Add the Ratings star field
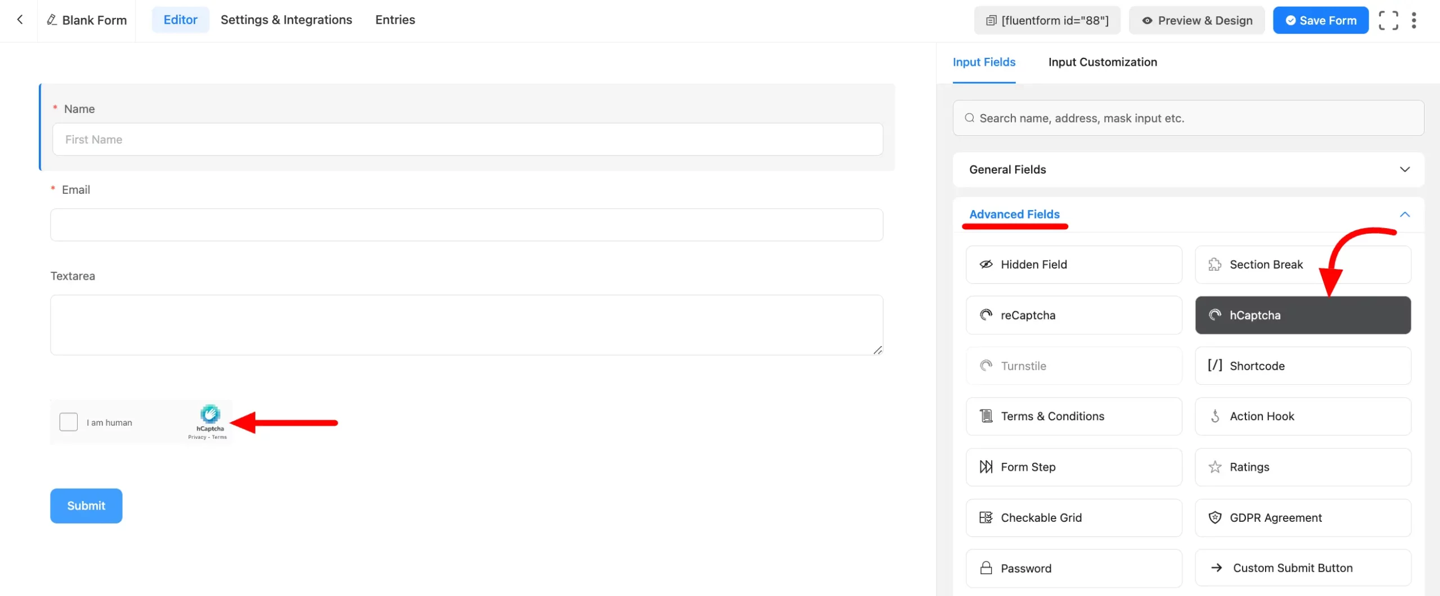Screen dimensions: 1440x596 pos(1302,467)
